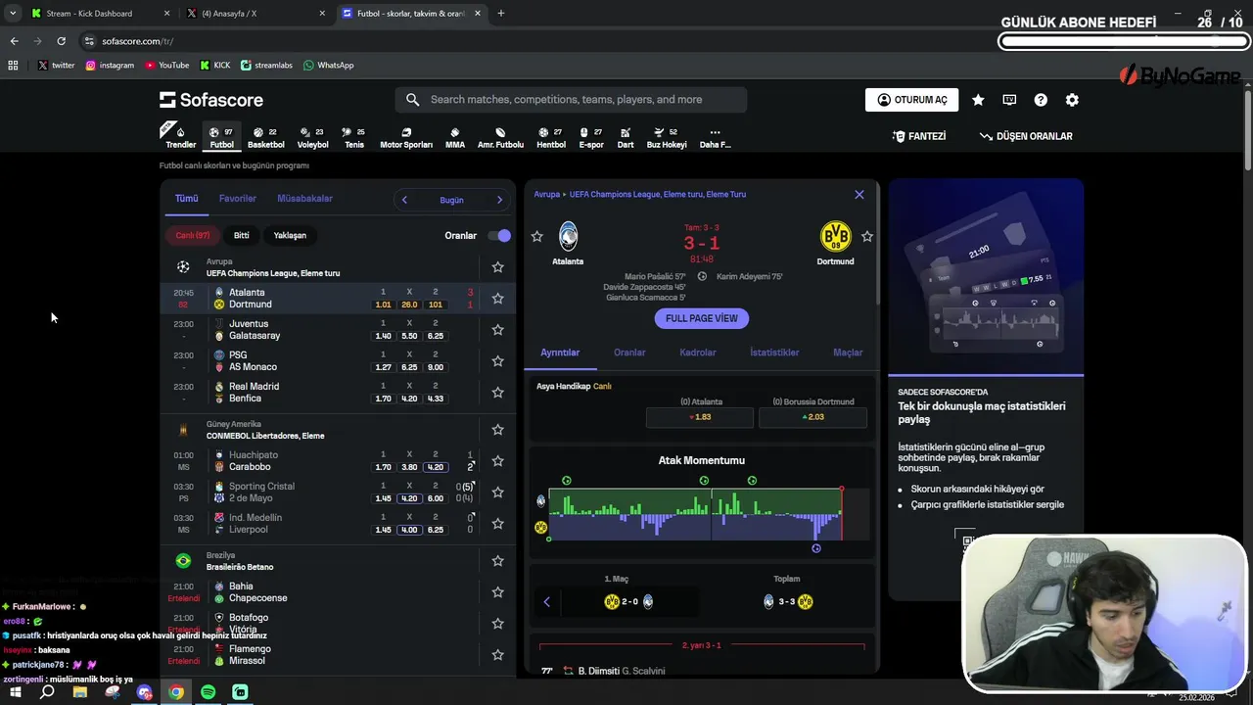Filter matches by Yaklaşan
This screenshot has height=705, width=1253.
(290, 236)
